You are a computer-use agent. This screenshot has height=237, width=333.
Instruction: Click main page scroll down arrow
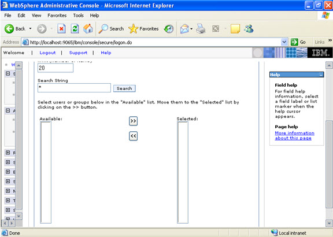tap(329, 223)
